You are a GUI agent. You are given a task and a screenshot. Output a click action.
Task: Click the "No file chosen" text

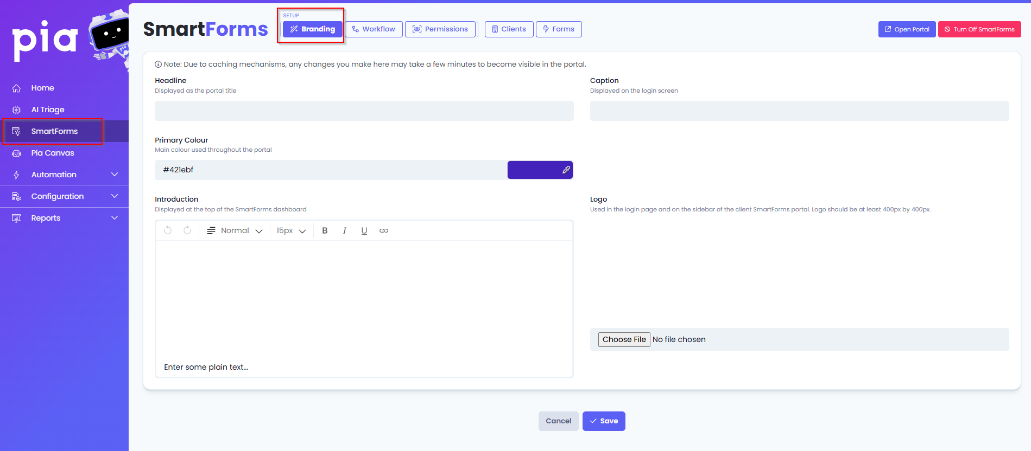[679, 339]
